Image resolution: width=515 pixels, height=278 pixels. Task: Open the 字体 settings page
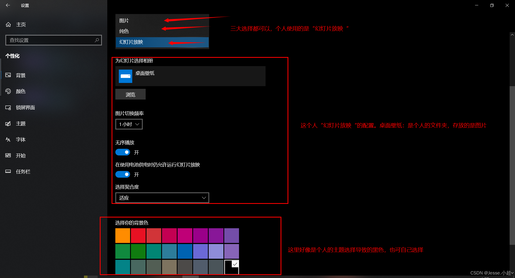(x=54, y=140)
